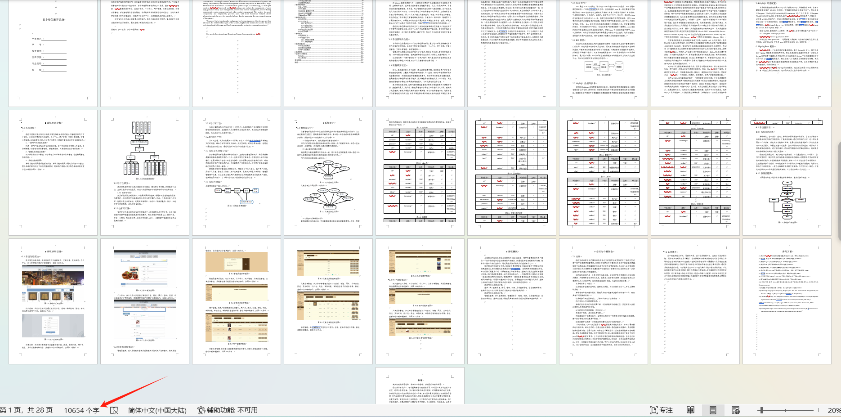This screenshot has width=841, height=417.
Task: Click the 6 系统测试 page
Action: (x=512, y=301)
